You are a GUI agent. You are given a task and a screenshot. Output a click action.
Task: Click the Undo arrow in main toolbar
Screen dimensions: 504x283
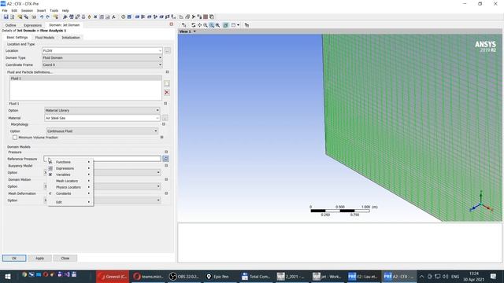[42, 17]
